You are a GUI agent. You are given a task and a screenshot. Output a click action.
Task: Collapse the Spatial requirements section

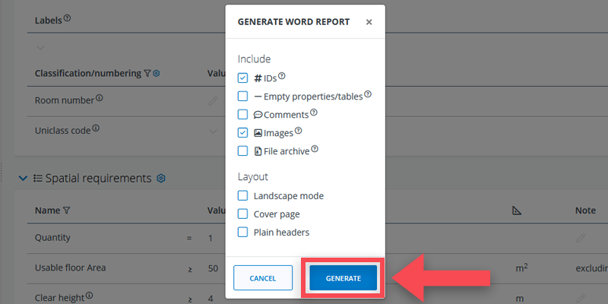coord(23,179)
